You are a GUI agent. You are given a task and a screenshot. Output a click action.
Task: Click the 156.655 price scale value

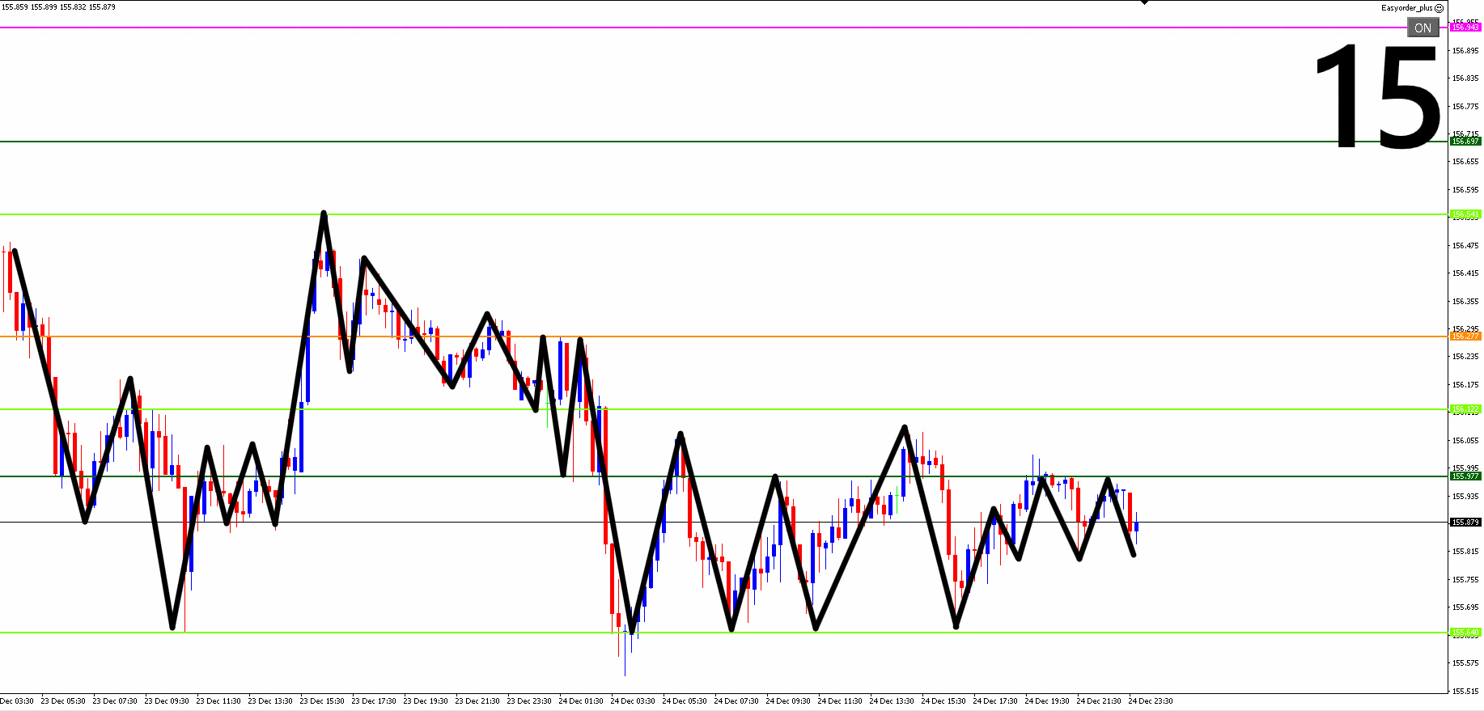point(1465,162)
